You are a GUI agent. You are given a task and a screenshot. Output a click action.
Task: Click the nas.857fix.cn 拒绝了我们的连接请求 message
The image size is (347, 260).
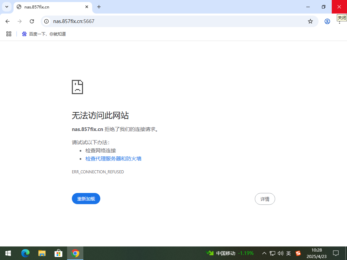tap(115, 129)
